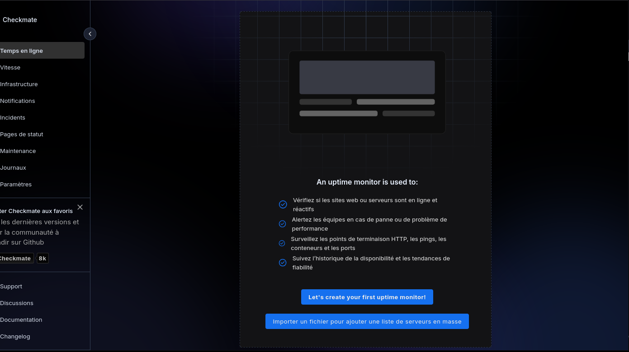Close the Checkmate favorites banner

(x=80, y=207)
